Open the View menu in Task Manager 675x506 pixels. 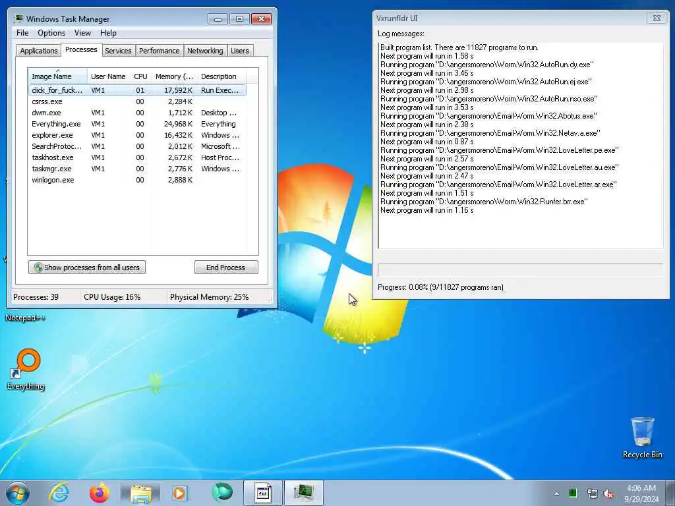[82, 33]
